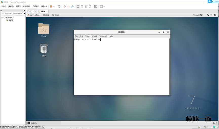Open the snapshot manager icon
This screenshot has width=219, height=129.
pos(73,6)
